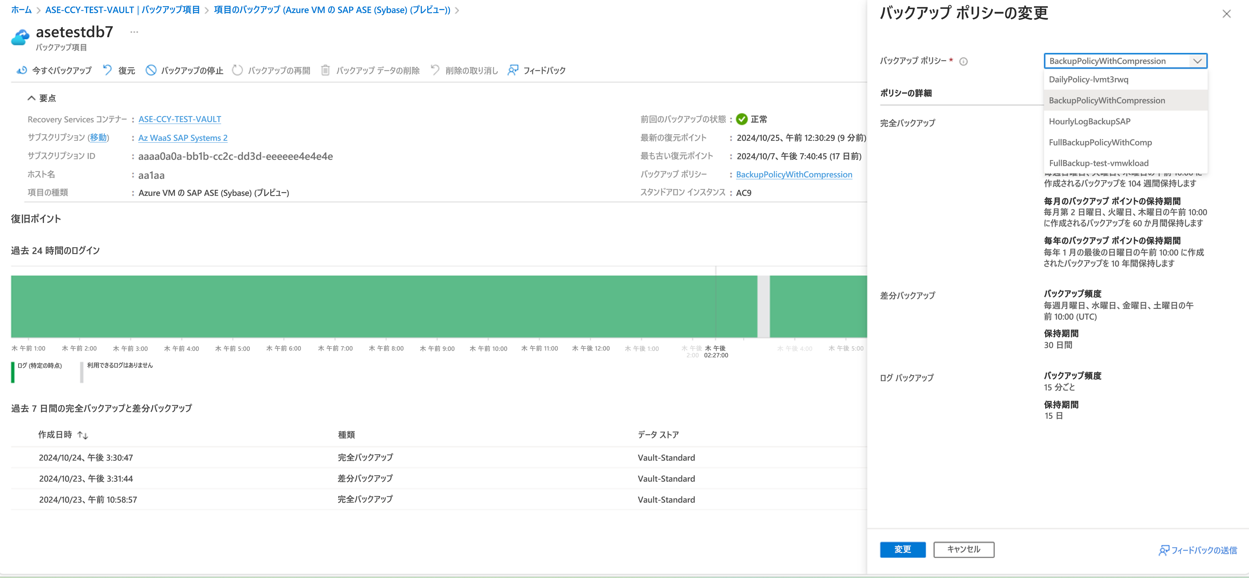Toggle the BackupPolicyWithCompression dropdown arrow
Screen dimensions: 1249x578
coord(1197,61)
